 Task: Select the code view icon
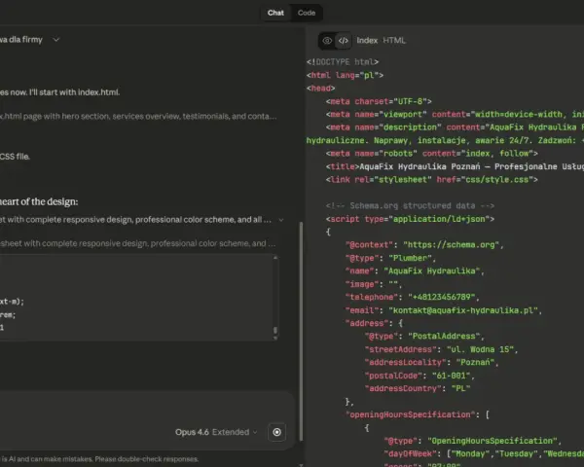(344, 41)
